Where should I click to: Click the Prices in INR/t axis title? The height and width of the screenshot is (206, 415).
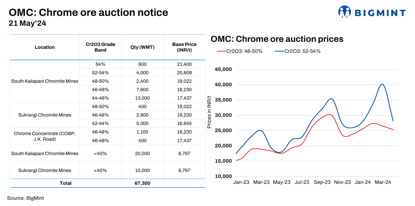209,112
